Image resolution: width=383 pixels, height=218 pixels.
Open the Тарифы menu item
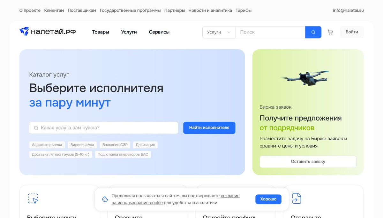[244, 10]
